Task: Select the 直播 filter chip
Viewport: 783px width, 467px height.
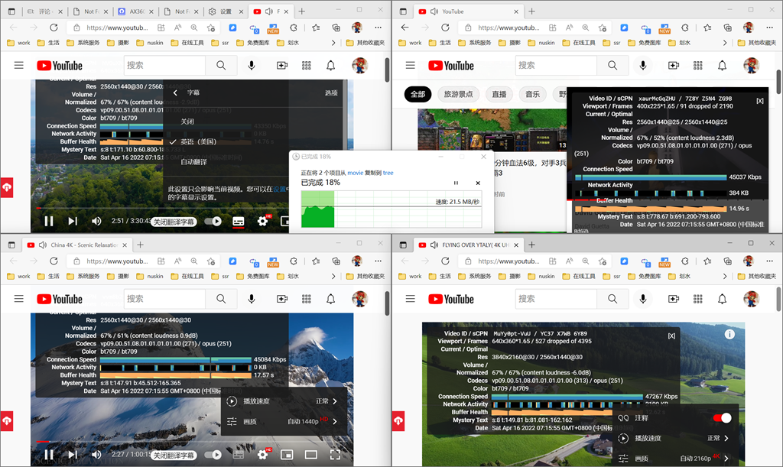Action: point(499,94)
